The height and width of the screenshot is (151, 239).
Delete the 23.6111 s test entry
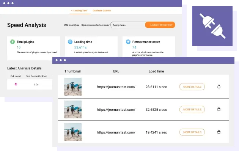219,87
